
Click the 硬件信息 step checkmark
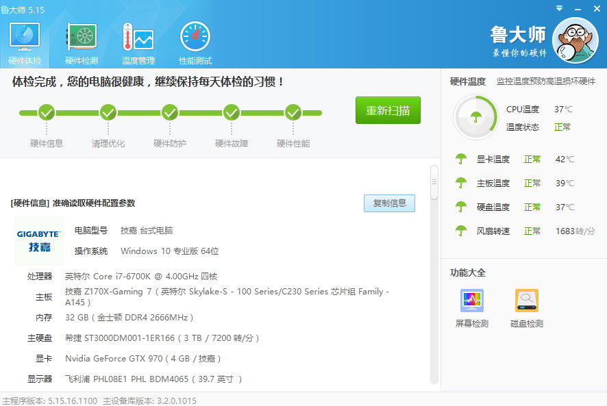pyautogui.click(x=47, y=113)
